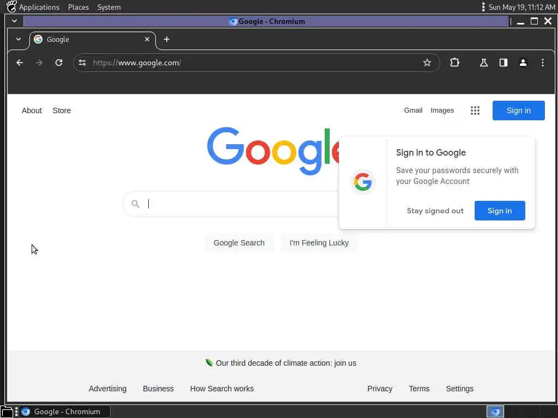
Task: Go back using the browser back arrow
Action: [x=20, y=63]
